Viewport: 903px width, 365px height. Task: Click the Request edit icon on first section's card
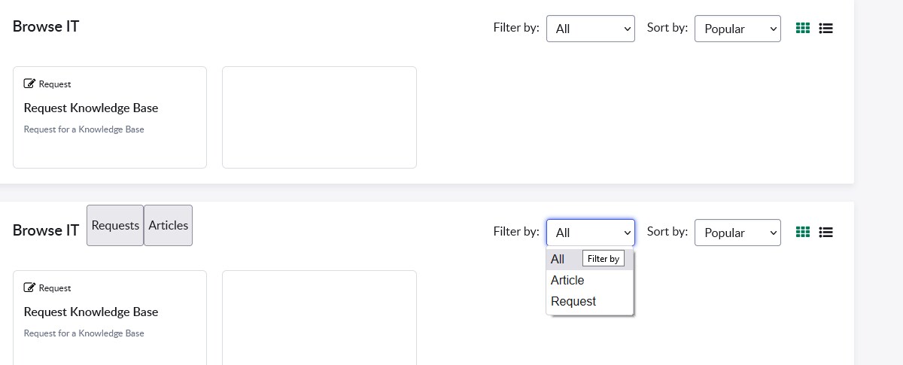click(x=29, y=84)
